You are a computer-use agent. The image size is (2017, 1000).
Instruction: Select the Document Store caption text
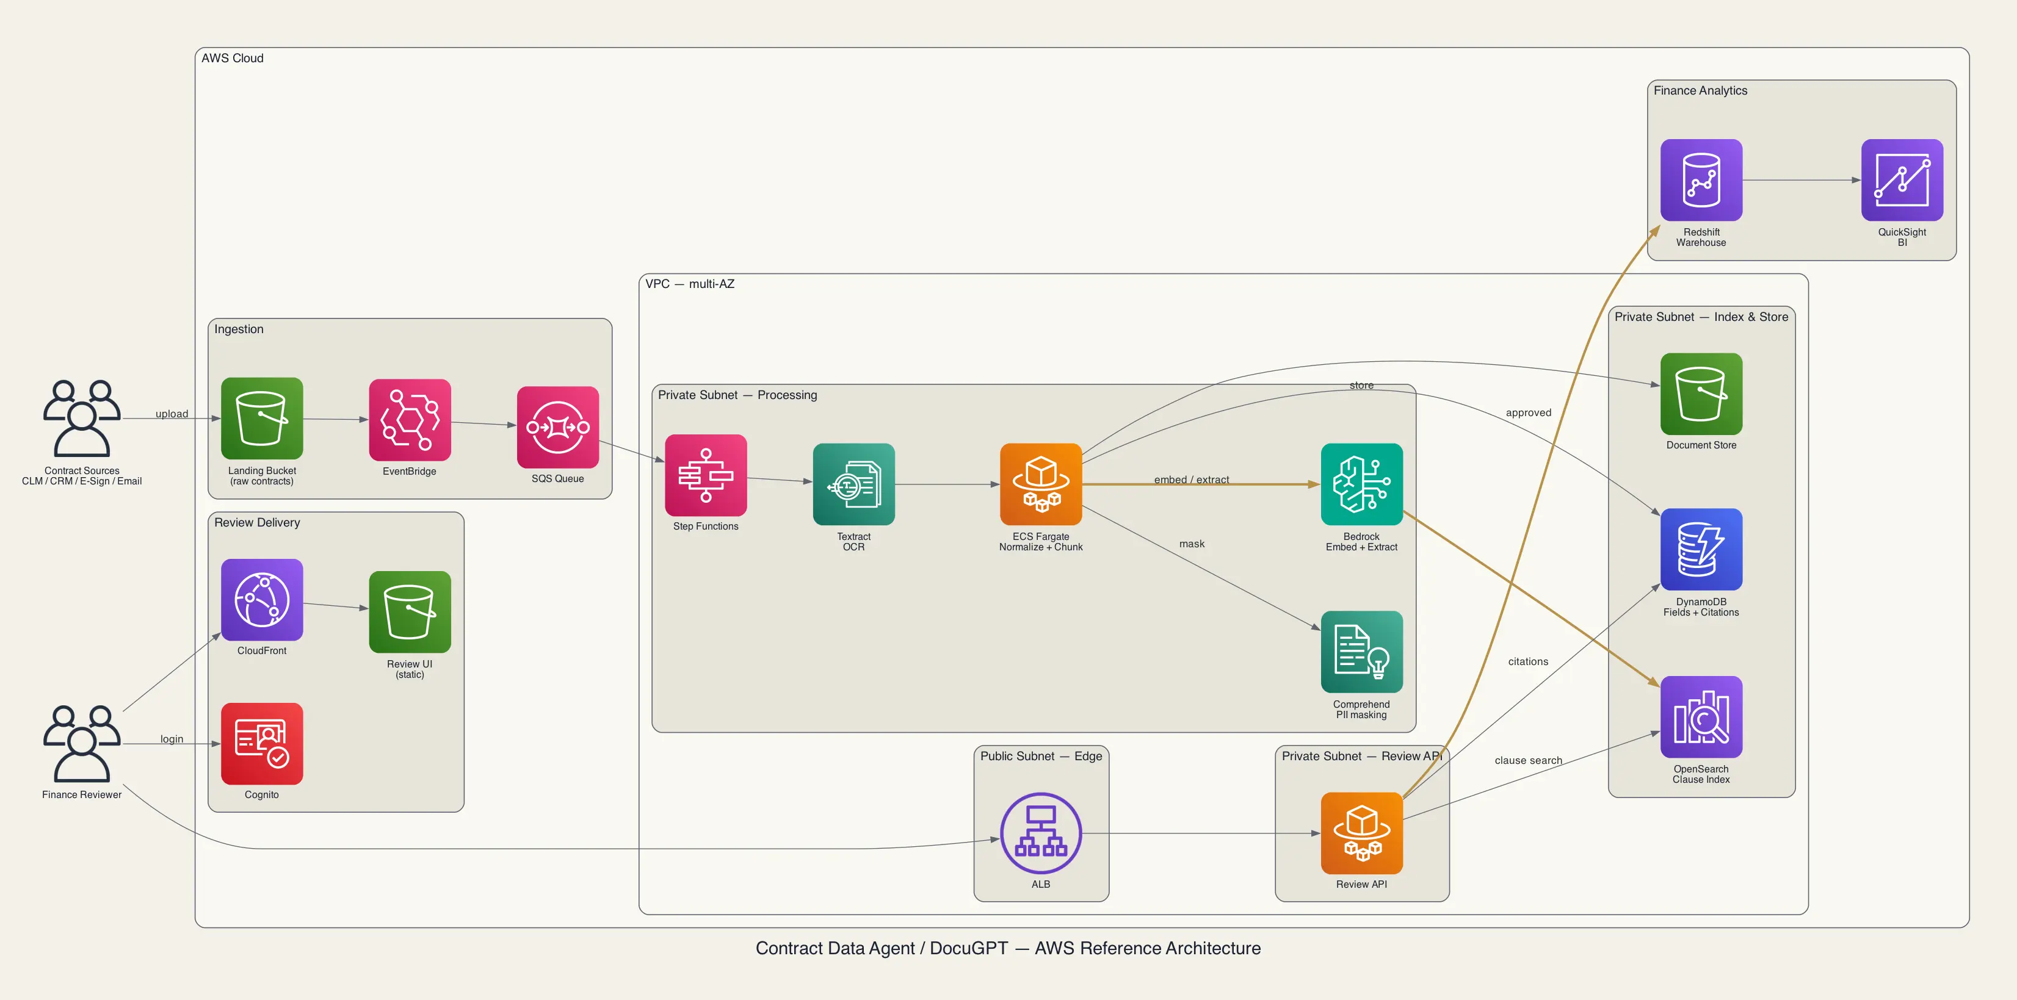pos(1701,445)
